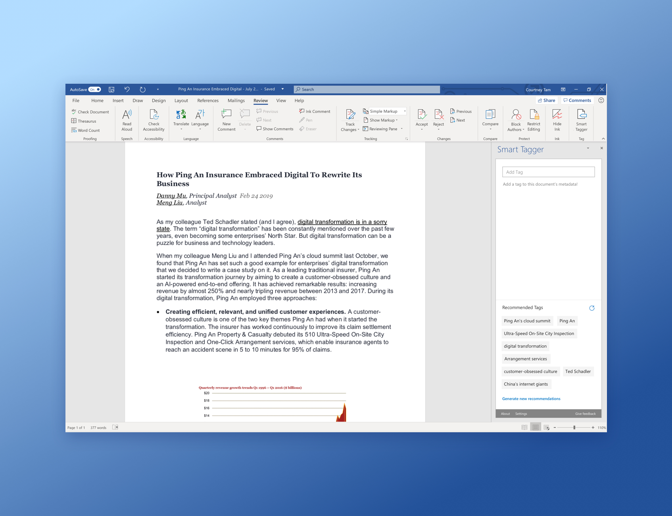The image size is (672, 516).
Task: Click the zoom slider handle
Action: click(x=574, y=427)
